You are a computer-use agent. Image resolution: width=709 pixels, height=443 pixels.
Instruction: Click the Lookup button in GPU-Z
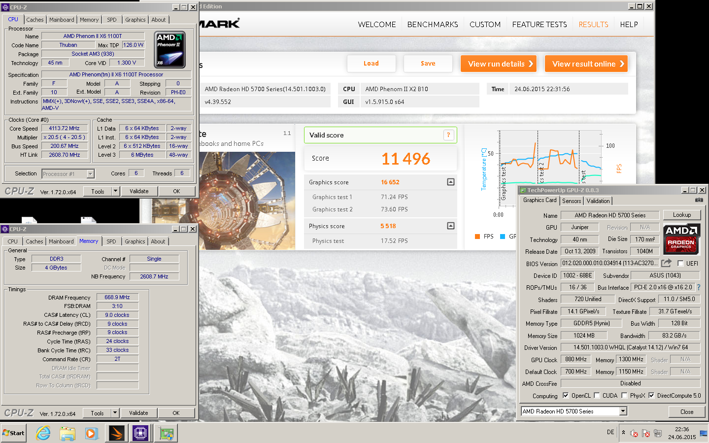(682, 215)
